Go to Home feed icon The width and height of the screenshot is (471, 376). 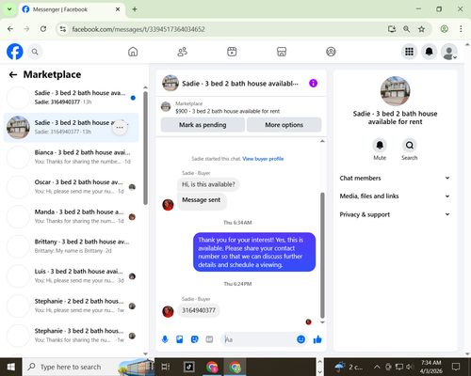point(133,52)
